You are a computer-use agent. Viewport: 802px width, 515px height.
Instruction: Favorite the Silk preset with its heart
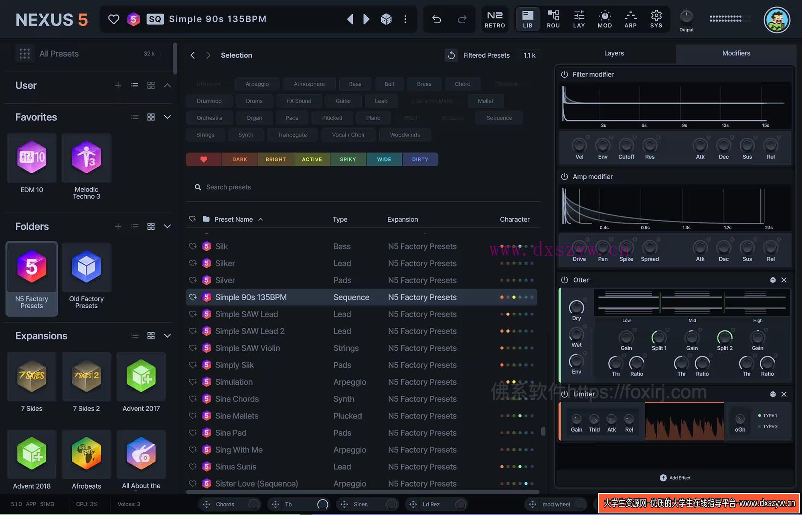(193, 246)
